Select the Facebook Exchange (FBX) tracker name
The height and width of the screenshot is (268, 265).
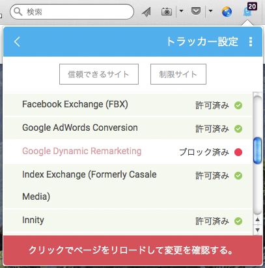(x=75, y=105)
